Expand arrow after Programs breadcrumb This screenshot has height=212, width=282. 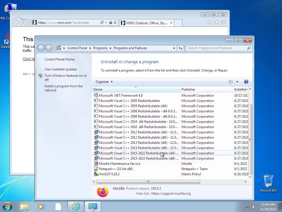pyautogui.click(x=110, y=48)
